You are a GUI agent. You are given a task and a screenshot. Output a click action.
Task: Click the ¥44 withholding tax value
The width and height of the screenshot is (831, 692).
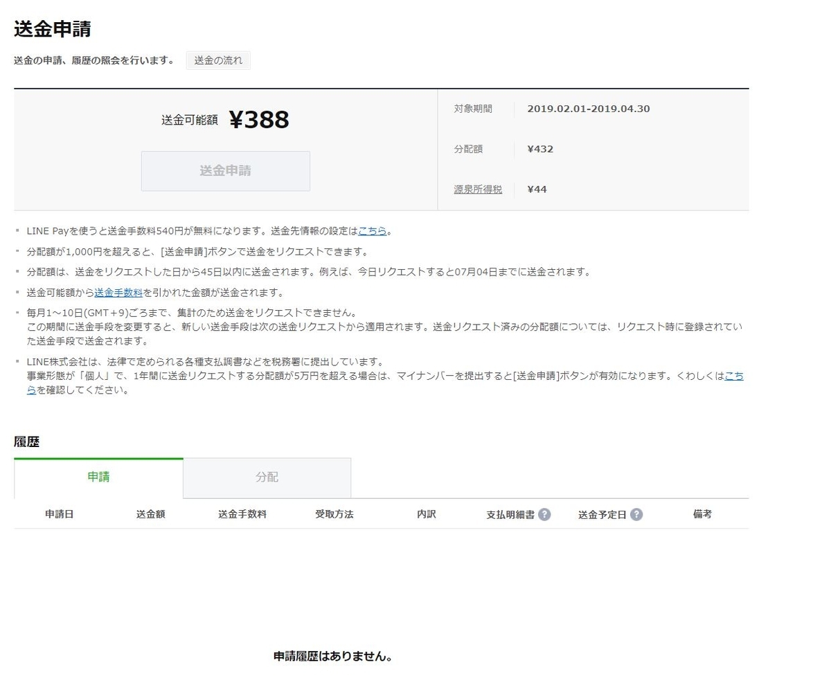tap(537, 189)
